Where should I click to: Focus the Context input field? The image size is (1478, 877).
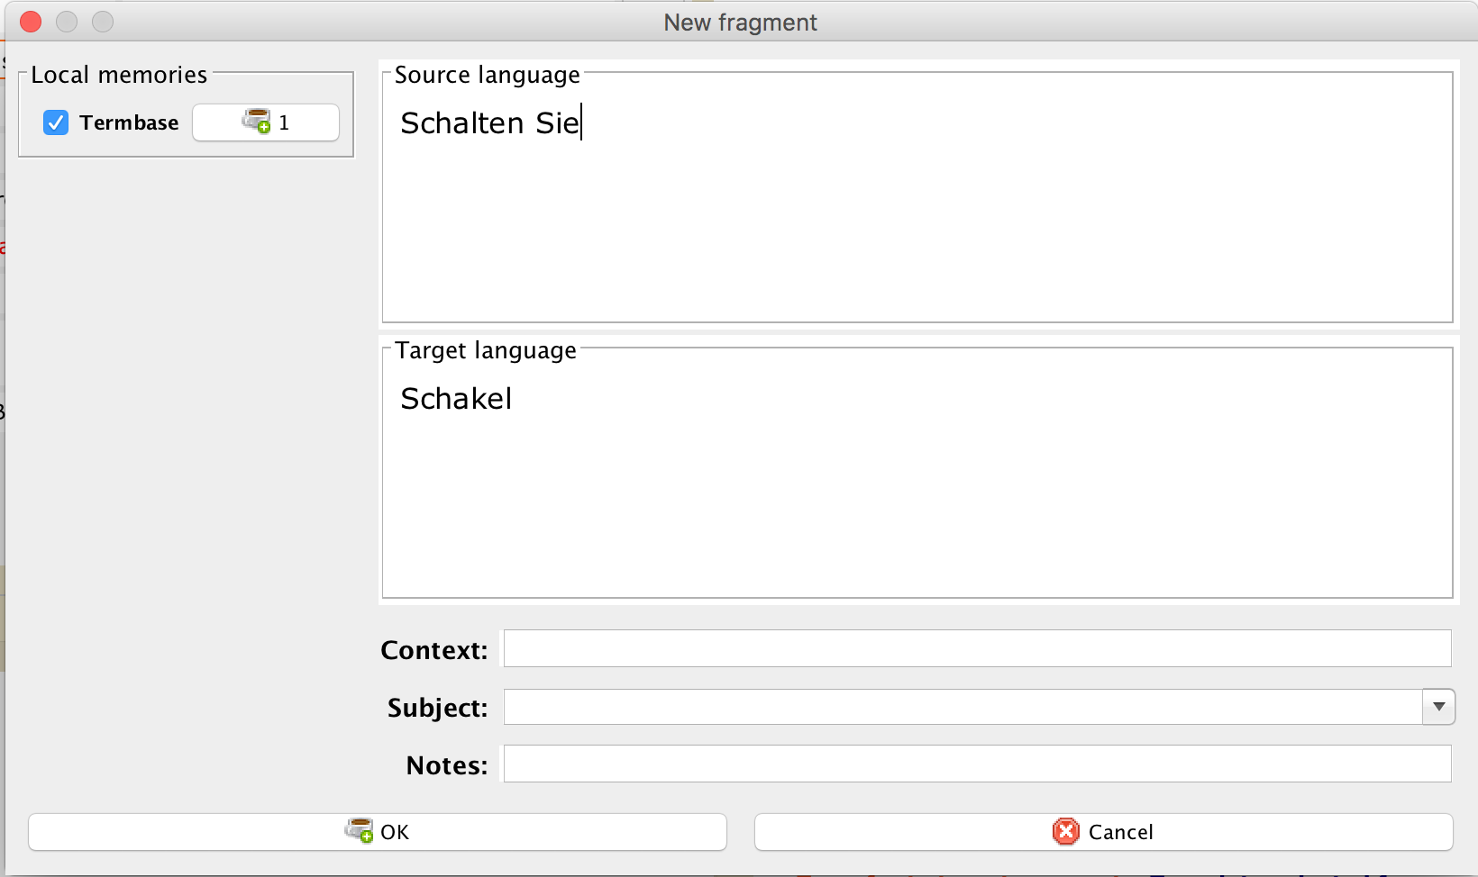977,648
